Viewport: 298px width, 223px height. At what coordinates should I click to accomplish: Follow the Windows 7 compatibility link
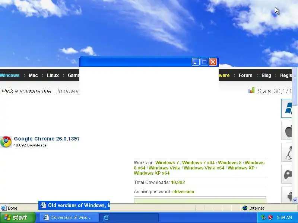167,163
